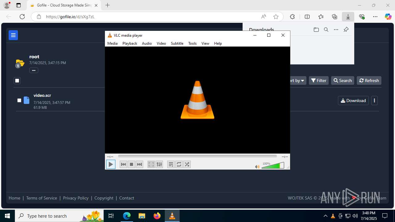Open Browser essentials icon

point(362,17)
